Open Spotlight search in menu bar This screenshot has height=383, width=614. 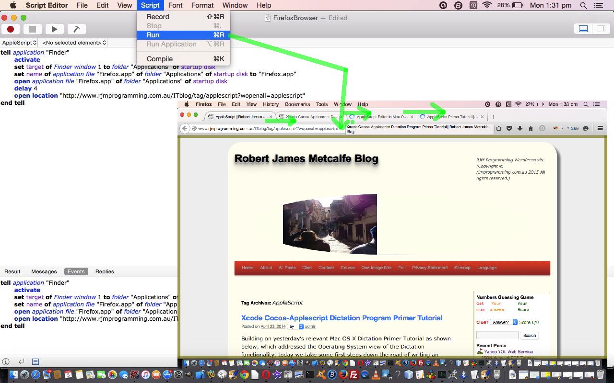point(583,5)
